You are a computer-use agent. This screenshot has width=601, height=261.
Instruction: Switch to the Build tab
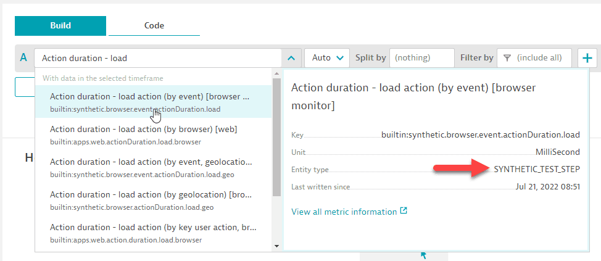(x=60, y=25)
